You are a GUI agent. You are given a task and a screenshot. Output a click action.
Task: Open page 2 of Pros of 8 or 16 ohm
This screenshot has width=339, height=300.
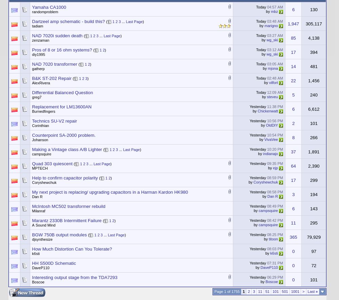(104, 50)
